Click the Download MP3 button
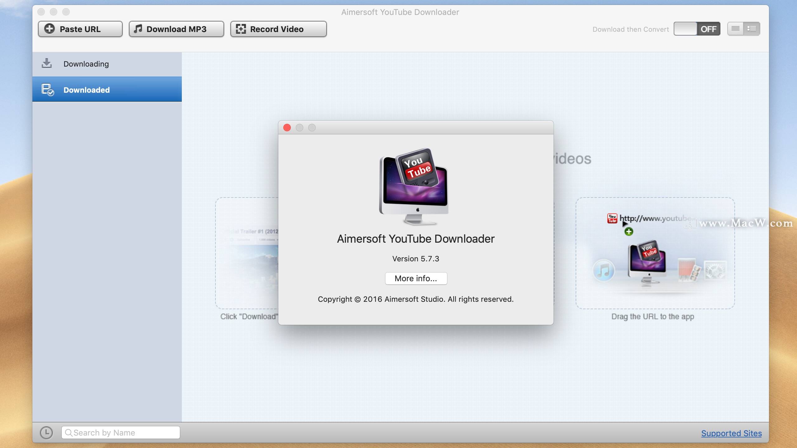797x448 pixels. [x=176, y=29]
